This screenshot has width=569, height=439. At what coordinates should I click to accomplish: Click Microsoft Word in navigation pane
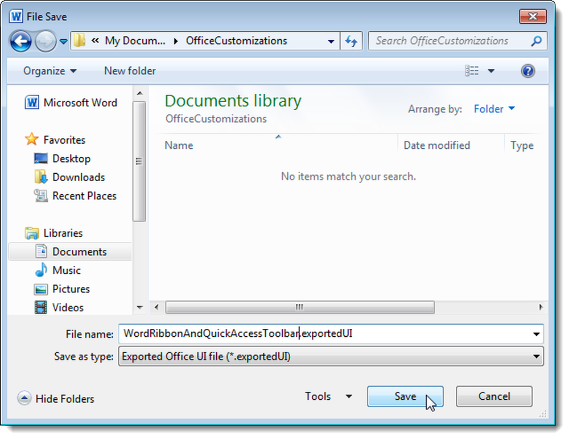[x=80, y=103]
